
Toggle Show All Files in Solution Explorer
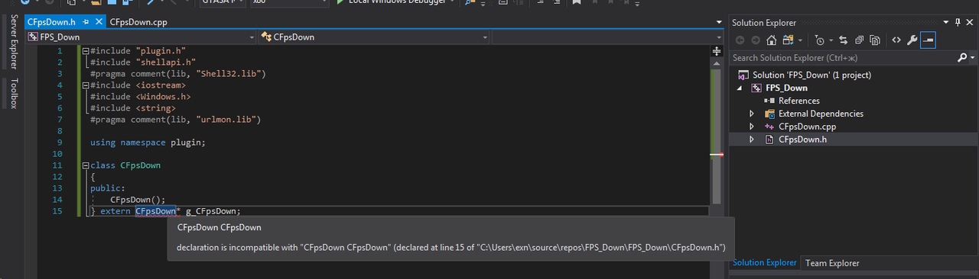pyautogui.click(x=874, y=40)
